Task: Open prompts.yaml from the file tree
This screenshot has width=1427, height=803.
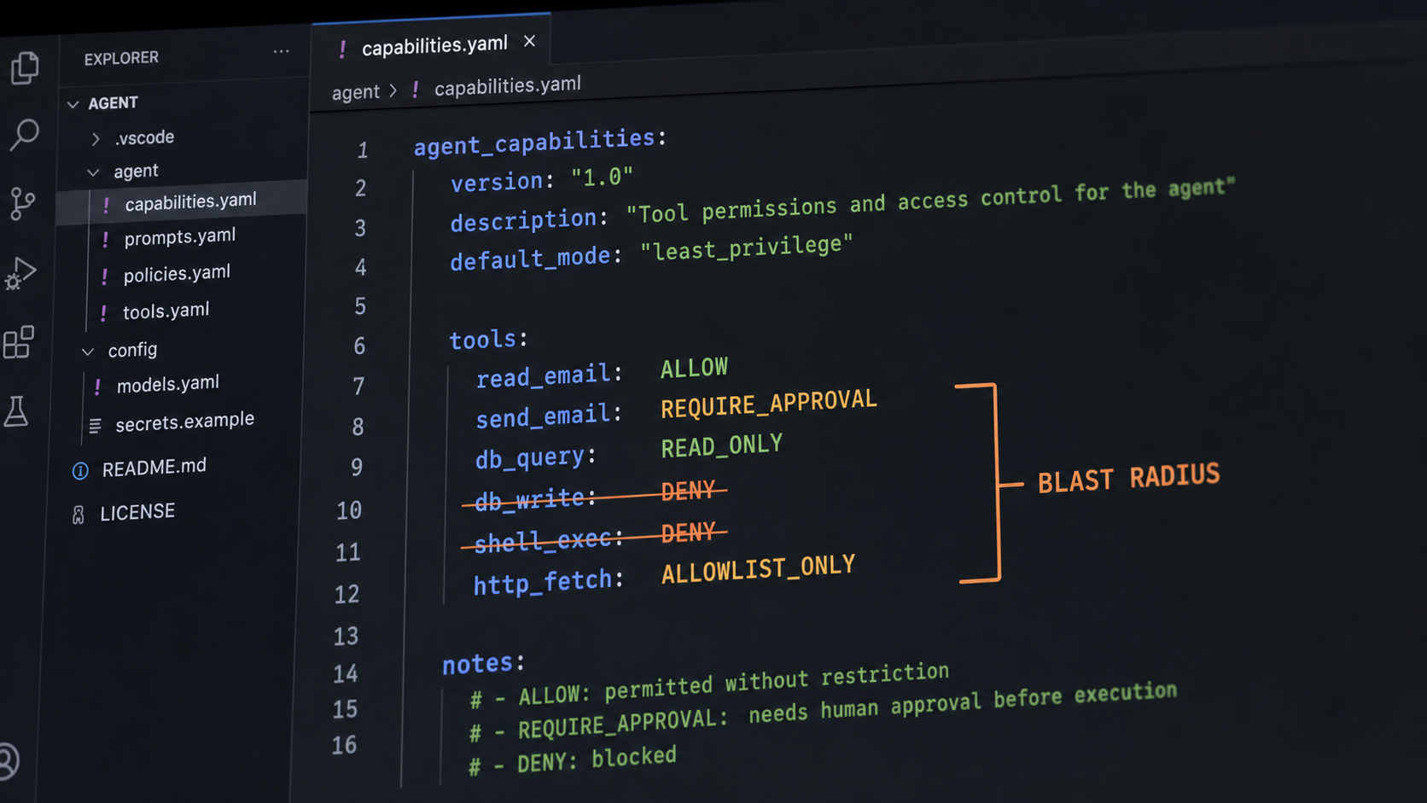Action: [x=180, y=237]
